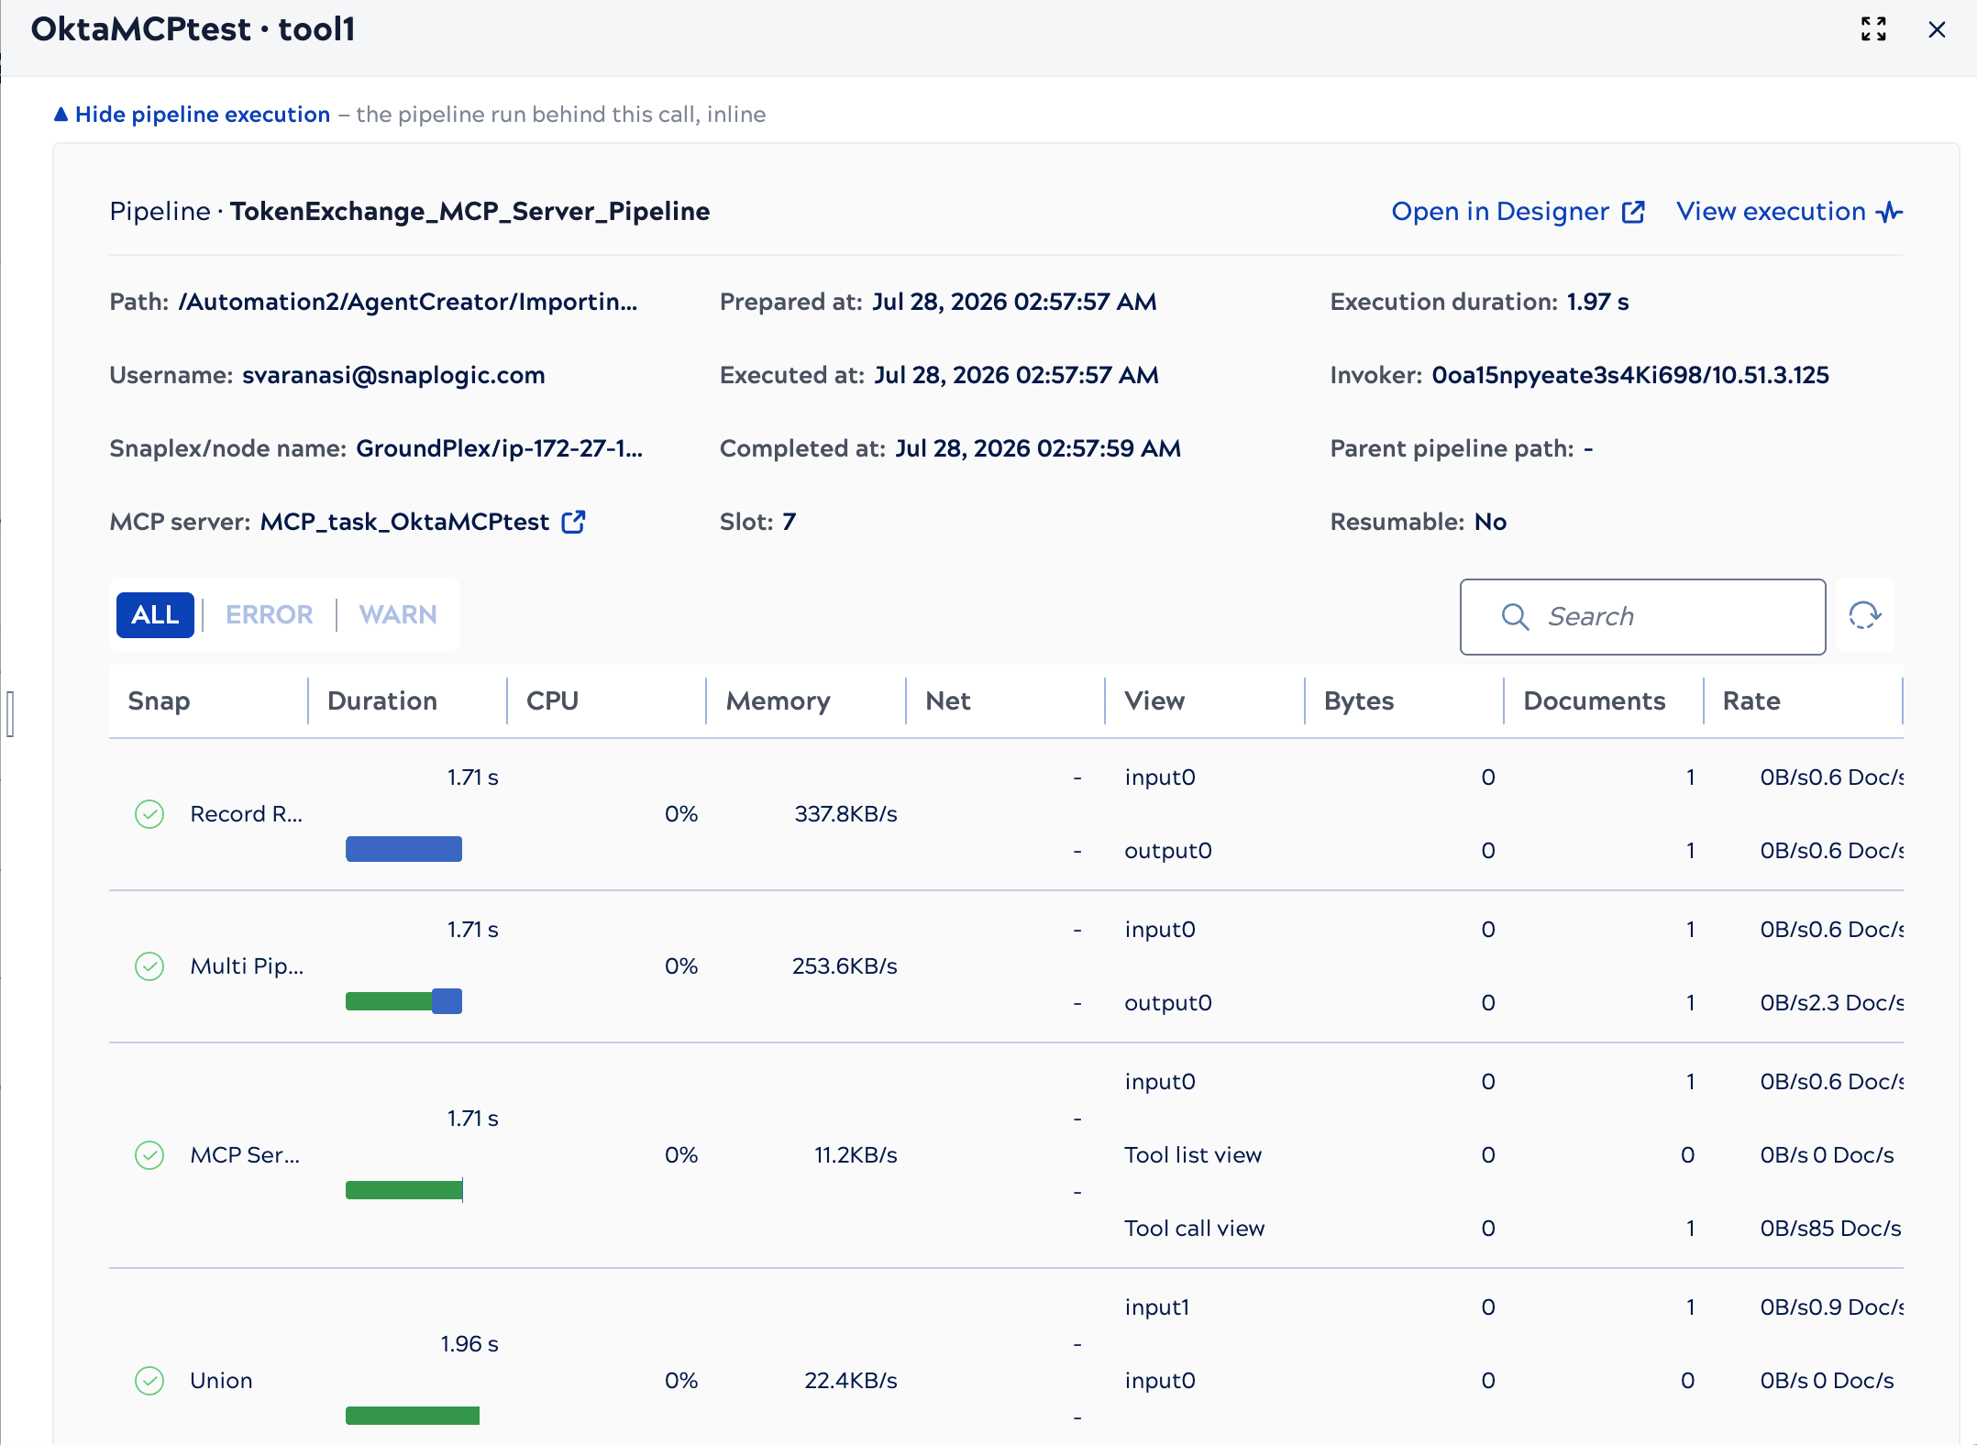1977x1445 pixels.
Task: Click memory value 11.2KB/s
Action: pos(856,1155)
